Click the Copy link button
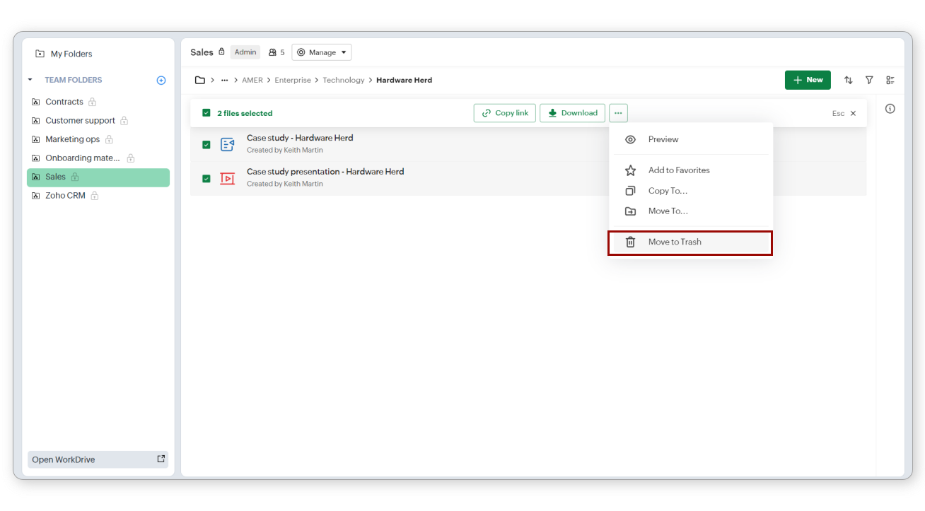The width and height of the screenshot is (925, 511). click(x=505, y=113)
